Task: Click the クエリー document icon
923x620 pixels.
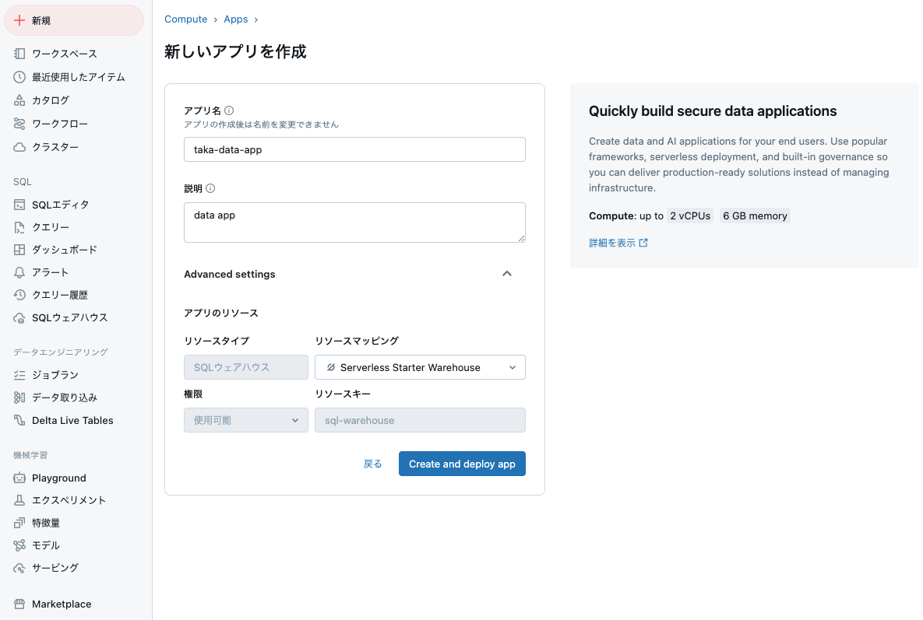Action: click(x=19, y=227)
